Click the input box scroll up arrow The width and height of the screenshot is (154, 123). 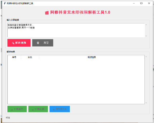tap(146, 25)
